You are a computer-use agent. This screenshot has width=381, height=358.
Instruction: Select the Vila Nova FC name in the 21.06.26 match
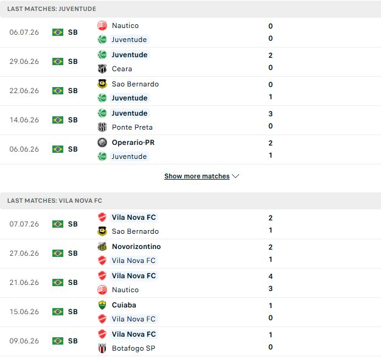(x=134, y=276)
